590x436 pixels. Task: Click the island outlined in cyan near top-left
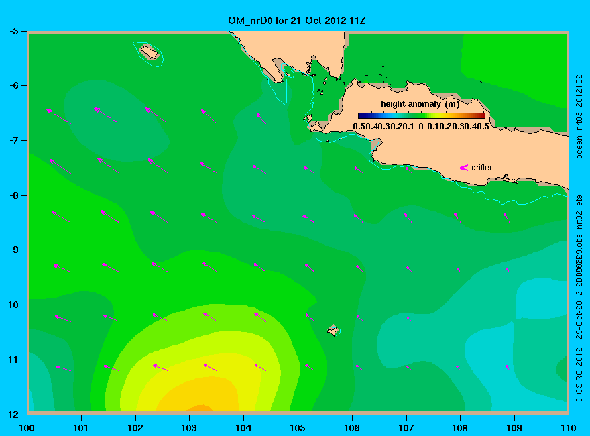pos(150,52)
